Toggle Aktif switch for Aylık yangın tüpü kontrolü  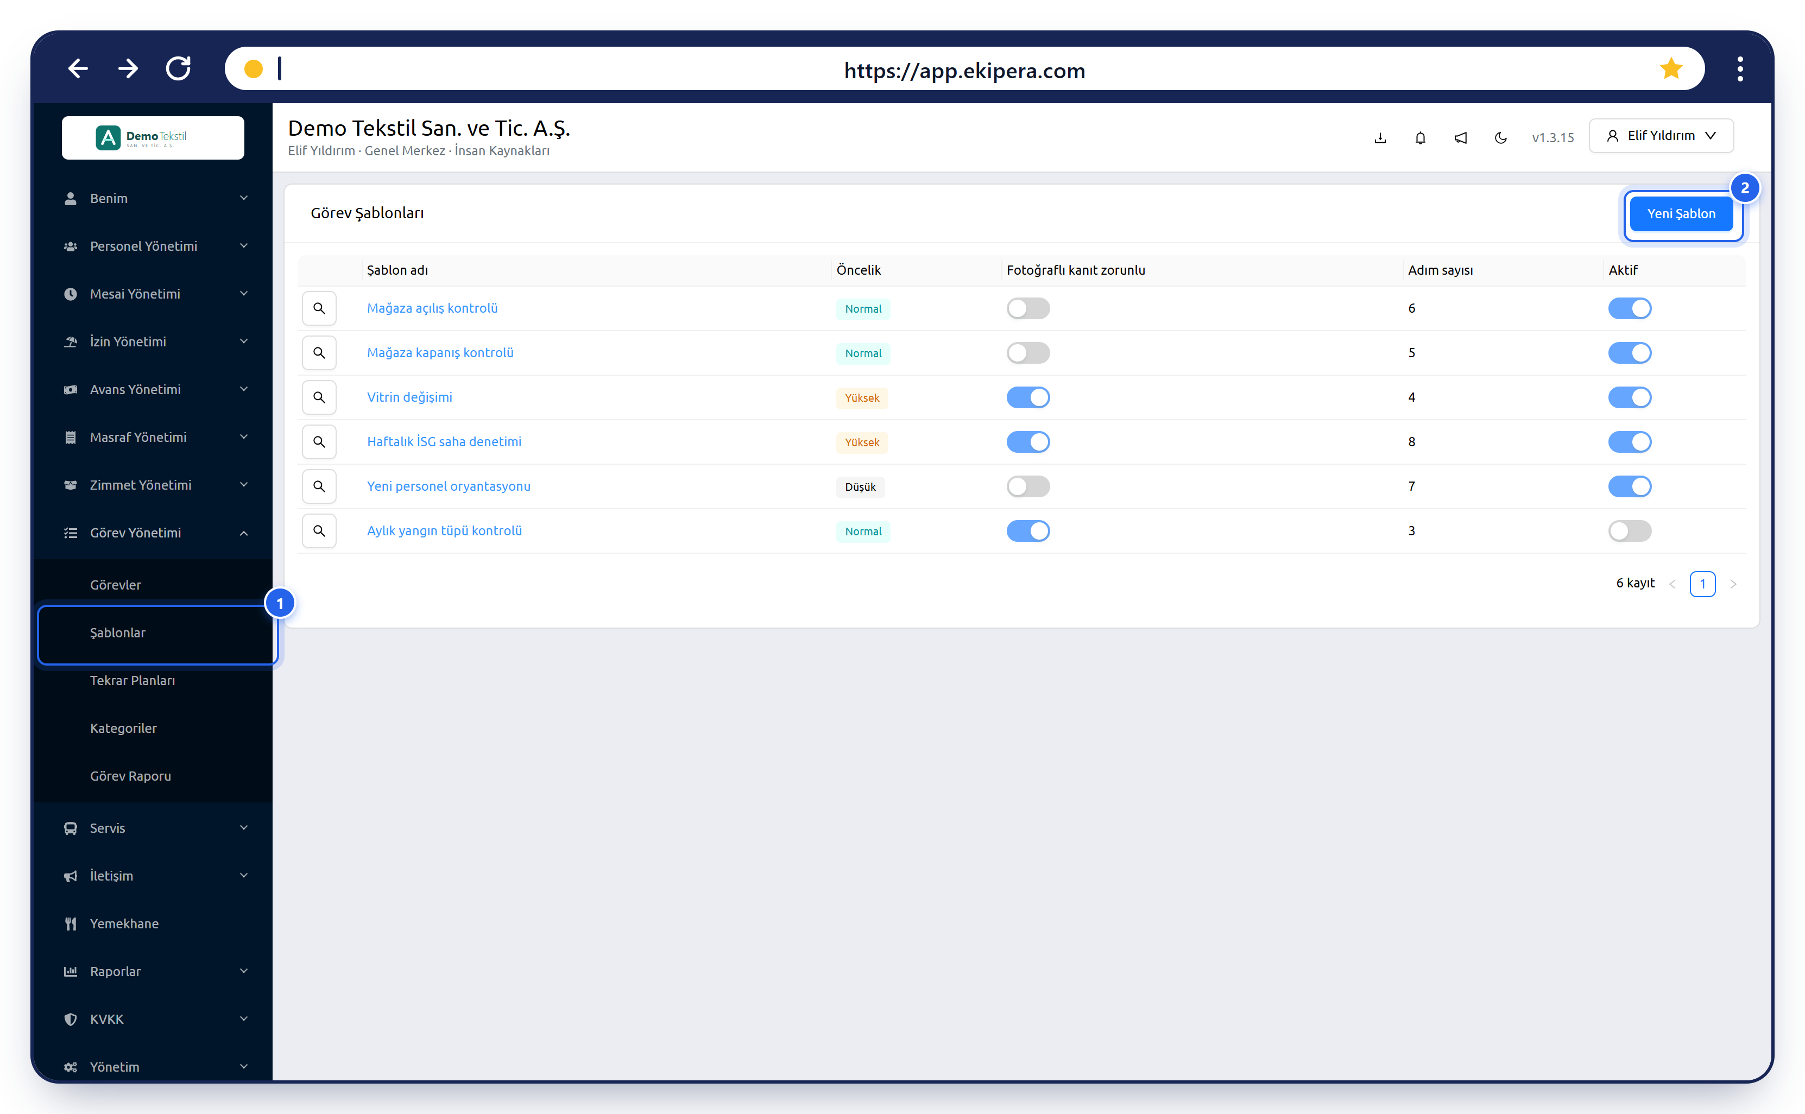click(1629, 530)
